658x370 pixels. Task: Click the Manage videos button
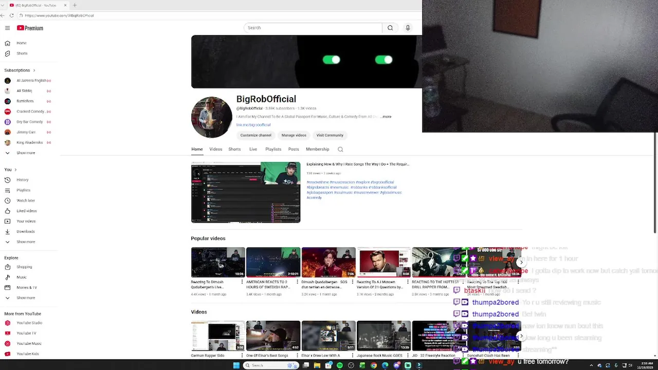click(294, 135)
